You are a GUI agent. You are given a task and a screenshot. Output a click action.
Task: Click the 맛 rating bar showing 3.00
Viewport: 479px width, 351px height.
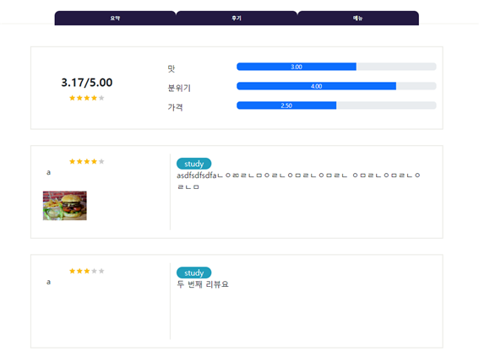click(x=336, y=67)
